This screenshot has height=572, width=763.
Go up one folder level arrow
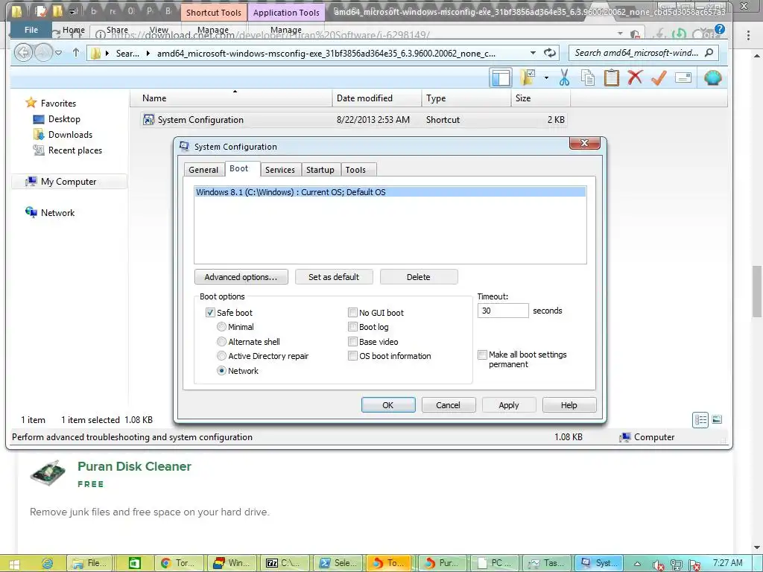coord(76,53)
